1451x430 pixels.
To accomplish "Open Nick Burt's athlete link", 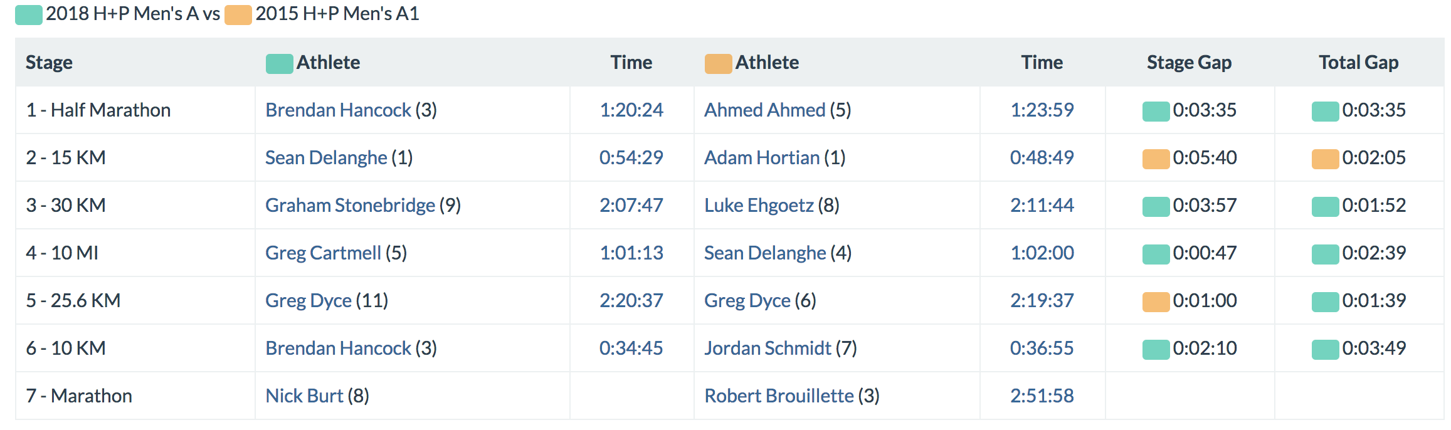I will click(x=304, y=396).
